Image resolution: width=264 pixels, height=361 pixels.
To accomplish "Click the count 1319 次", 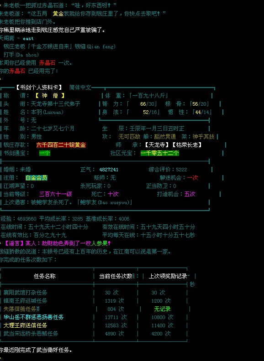I will click(114, 301).
